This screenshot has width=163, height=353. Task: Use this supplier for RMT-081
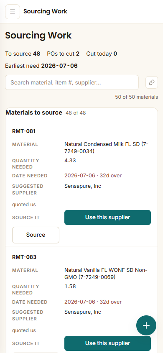(x=107, y=217)
